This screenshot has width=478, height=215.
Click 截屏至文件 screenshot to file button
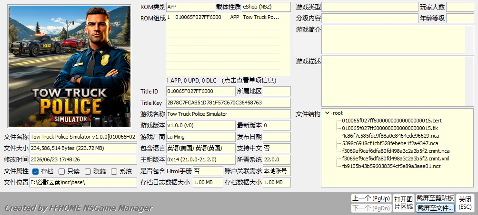[435, 208]
